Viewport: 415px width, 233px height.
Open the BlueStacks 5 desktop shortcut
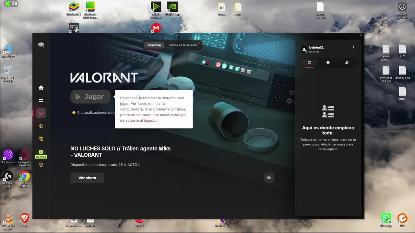pos(74,9)
